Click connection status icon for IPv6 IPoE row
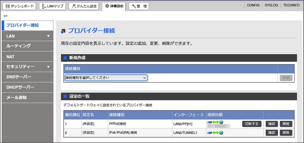Viewport: 304px width, 143px height. click(x=215, y=133)
